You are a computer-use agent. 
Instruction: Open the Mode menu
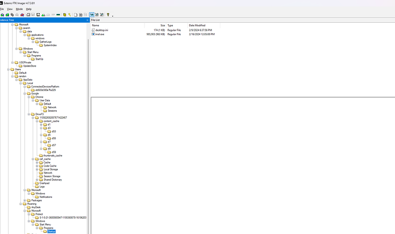19,9
